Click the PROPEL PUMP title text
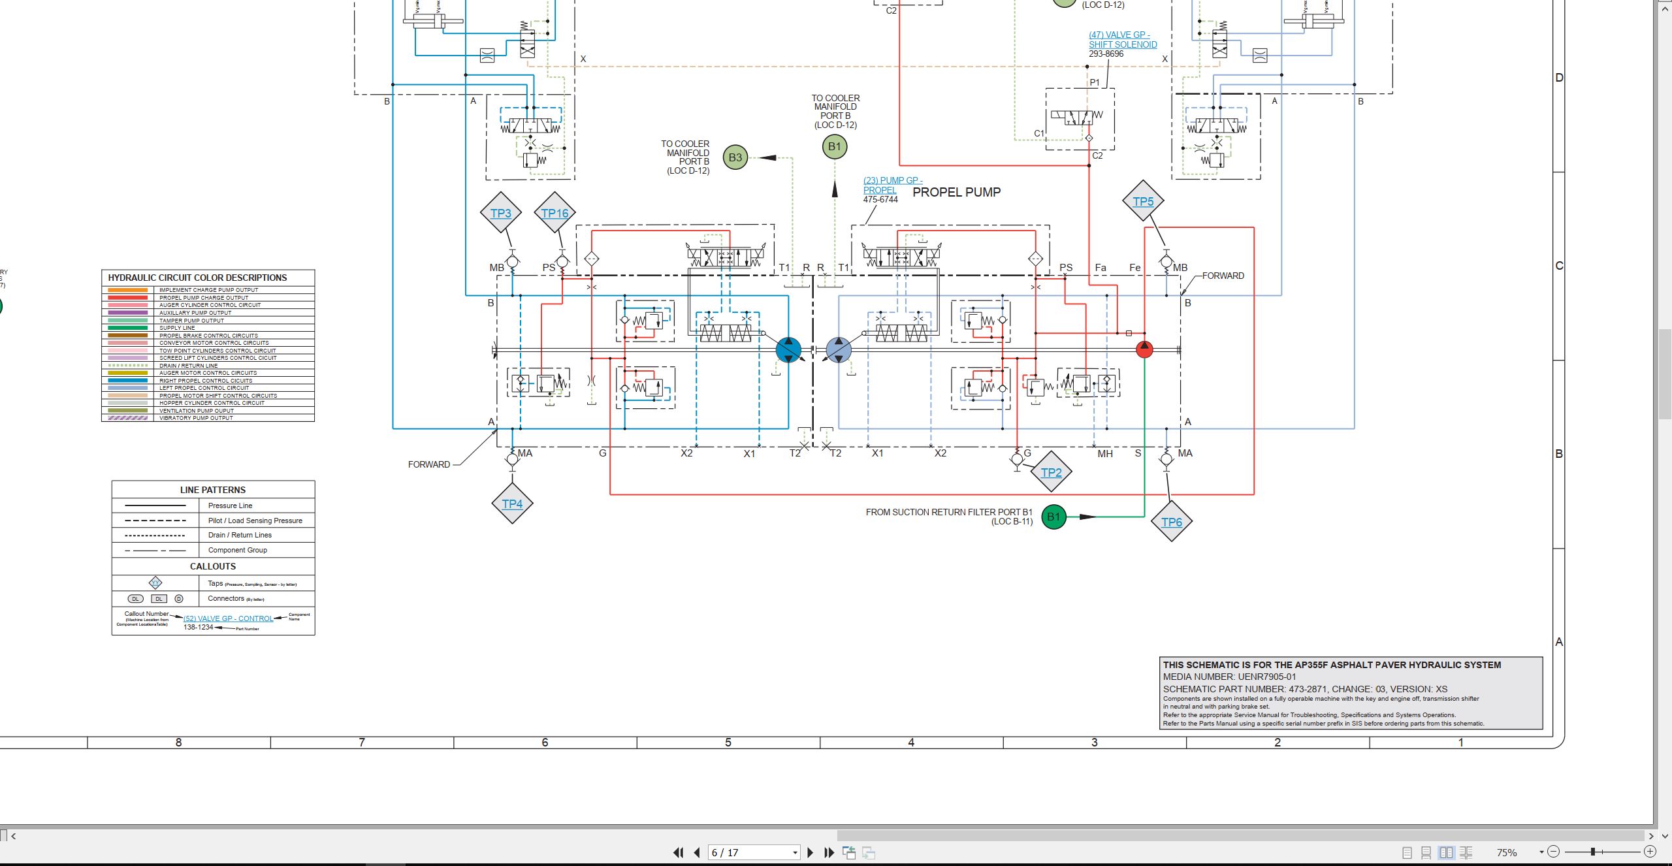Viewport: 1672px width, 866px height. [x=956, y=192]
